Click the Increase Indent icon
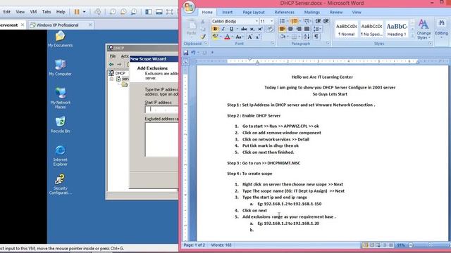The image size is (451, 253). (326, 21)
